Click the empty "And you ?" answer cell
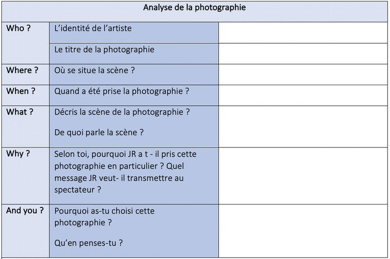Viewport: 390px width, 259px height. [303, 230]
